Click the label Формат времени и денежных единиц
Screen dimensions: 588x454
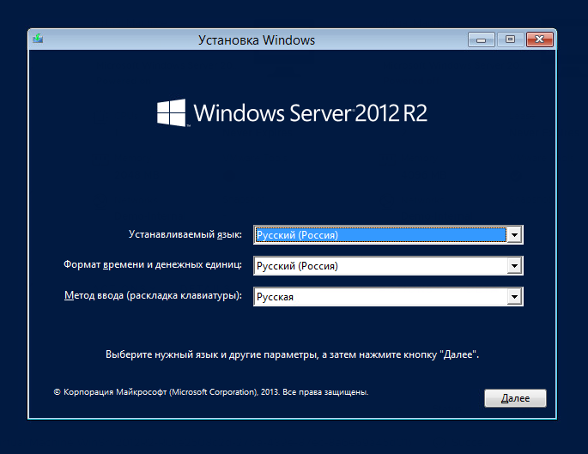[153, 264]
